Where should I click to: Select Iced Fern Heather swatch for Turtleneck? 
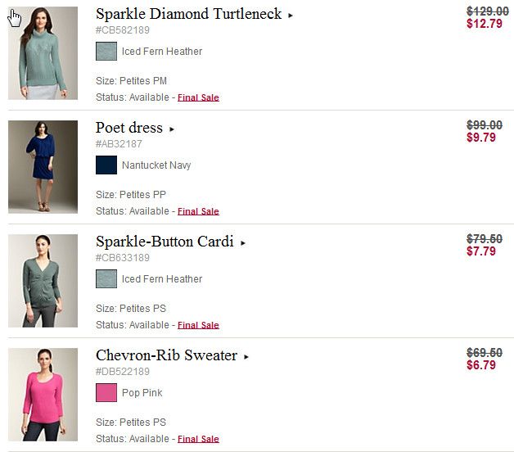coord(106,52)
